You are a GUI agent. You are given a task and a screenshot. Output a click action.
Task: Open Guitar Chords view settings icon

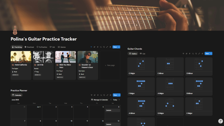tap(202, 54)
